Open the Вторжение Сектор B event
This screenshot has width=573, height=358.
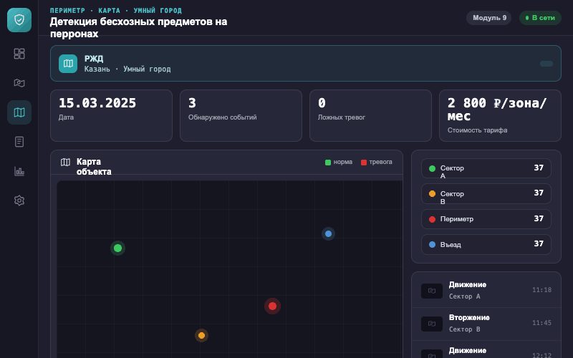486,324
